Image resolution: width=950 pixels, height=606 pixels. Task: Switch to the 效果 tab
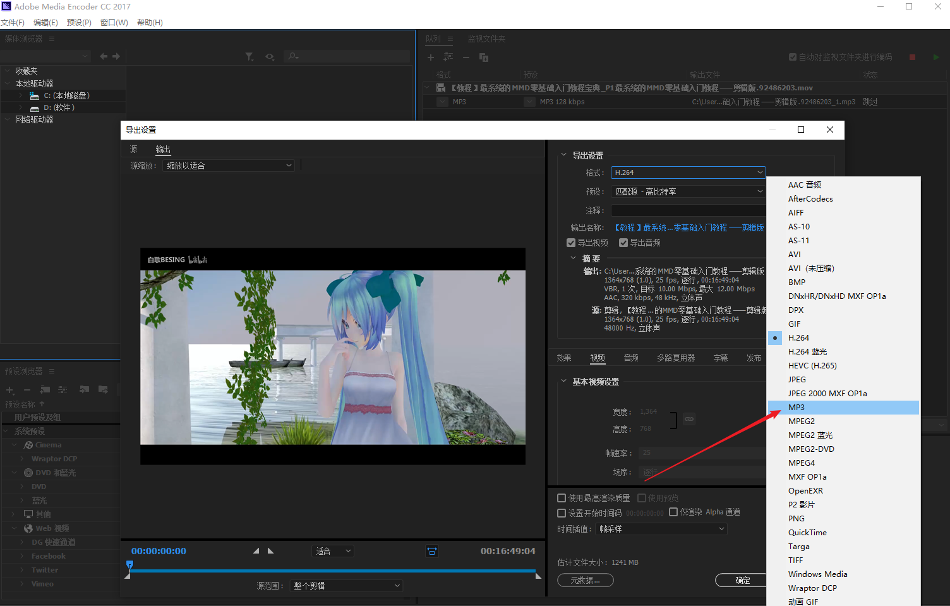tap(564, 358)
